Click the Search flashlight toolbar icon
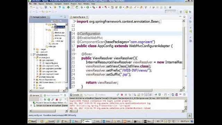 (135, 7)
